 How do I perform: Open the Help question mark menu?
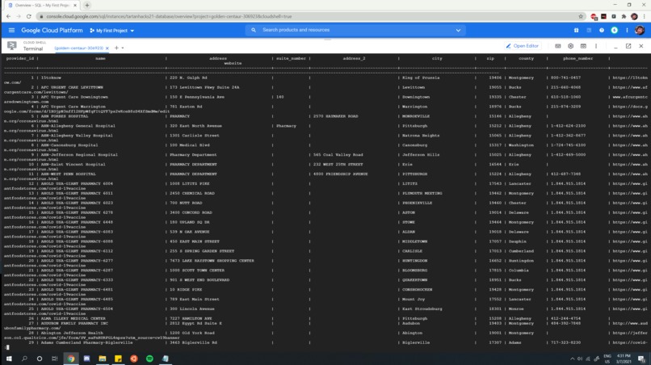602,31
